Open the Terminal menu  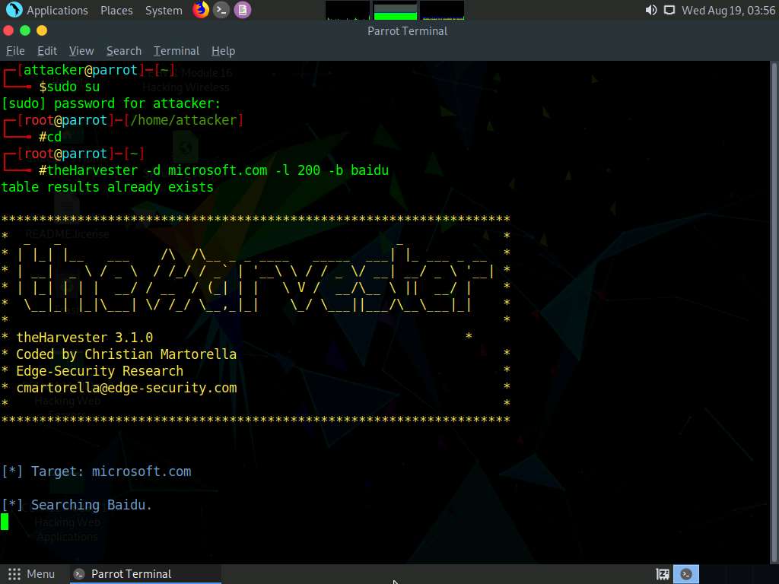pyautogui.click(x=176, y=51)
